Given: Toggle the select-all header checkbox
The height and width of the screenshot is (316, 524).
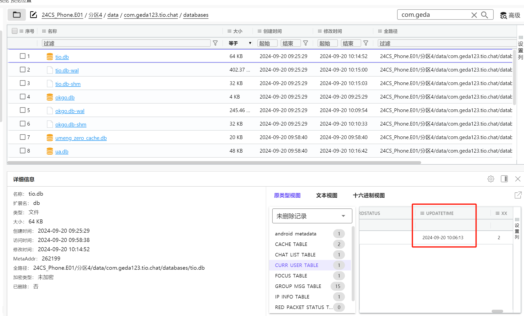Looking at the screenshot, I should (x=15, y=31).
